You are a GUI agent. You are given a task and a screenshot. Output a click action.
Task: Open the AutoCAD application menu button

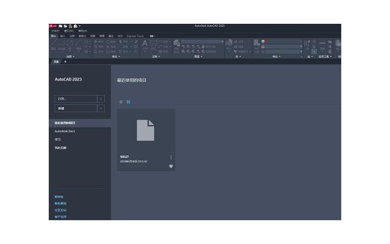point(53,26)
